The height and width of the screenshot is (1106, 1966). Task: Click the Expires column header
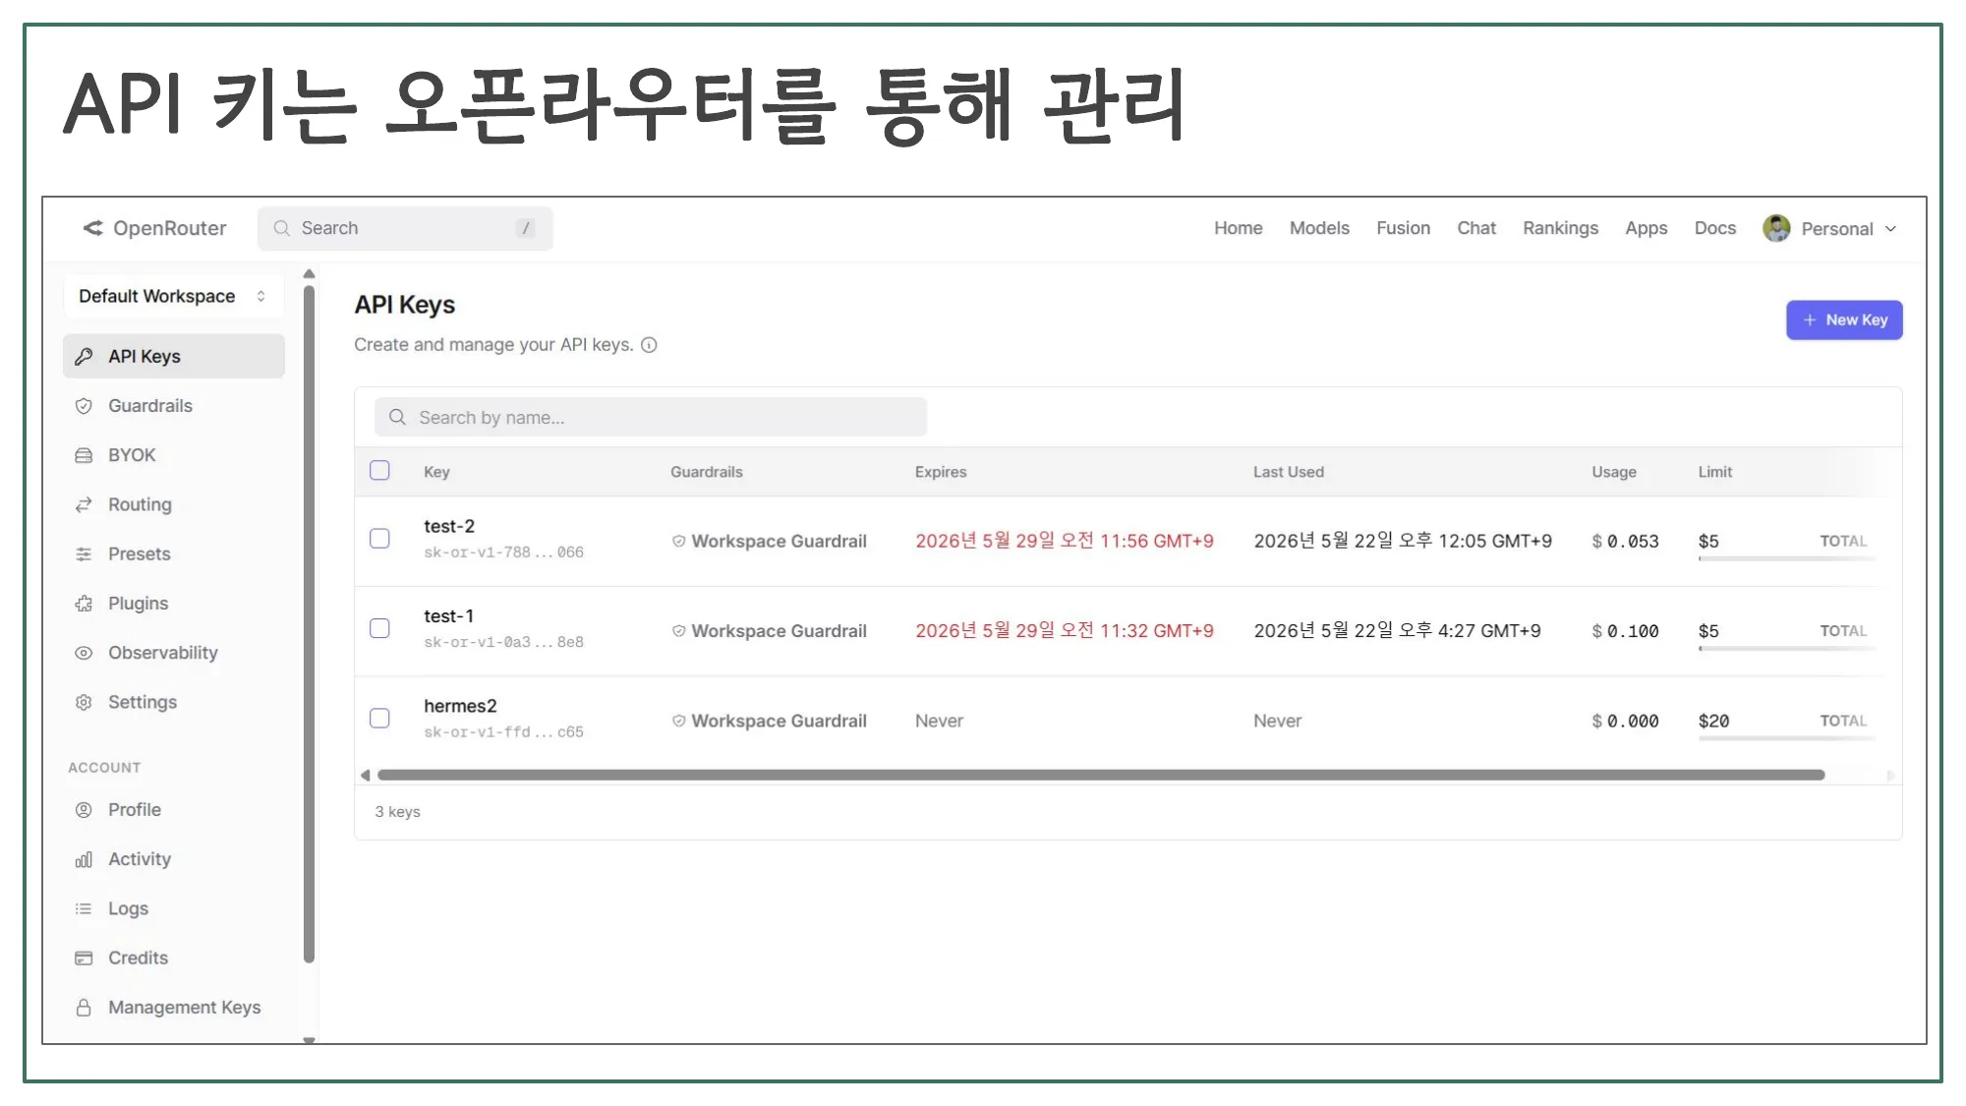point(941,472)
